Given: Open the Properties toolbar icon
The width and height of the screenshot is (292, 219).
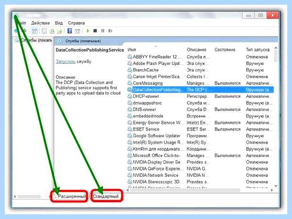Looking at the screenshot, I should click(44, 31).
